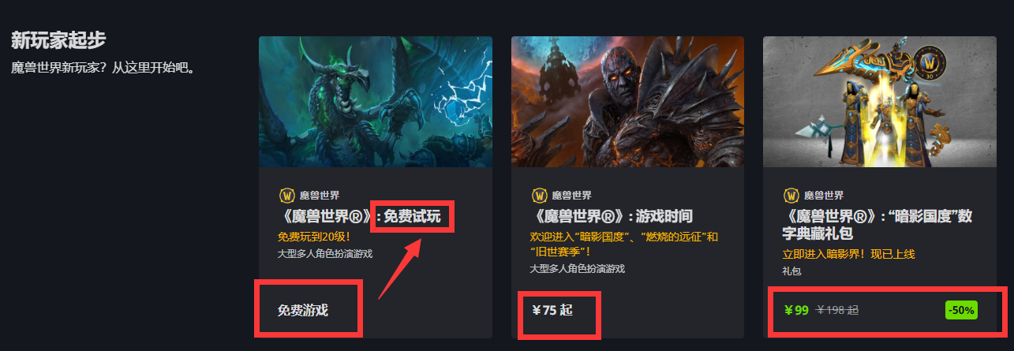Click the 新玩家起步 section heading
Screen dimensions: 1014x351
coord(58,39)
